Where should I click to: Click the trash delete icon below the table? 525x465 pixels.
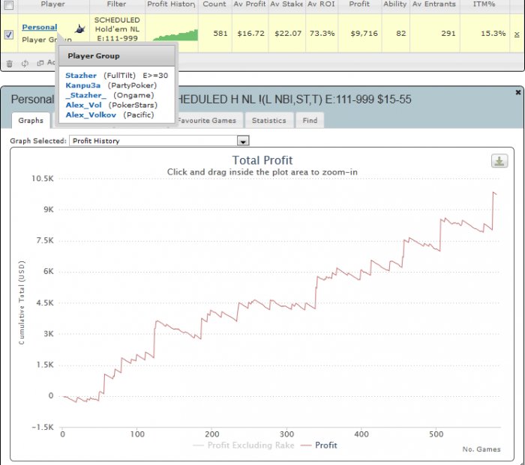coord(9,64)
